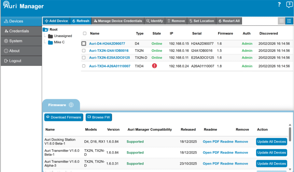Screen dimensions: 294x172
Task: Remove Auri Docking Station V1.6.0 Beta-1 firmware
Action: (241, 142)
